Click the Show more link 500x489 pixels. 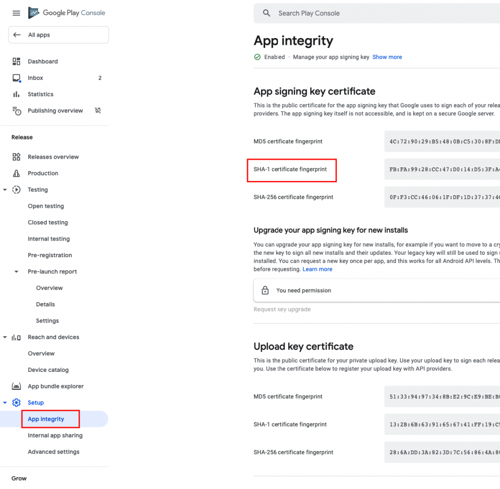pyautogui.click(x=387, y=57)
